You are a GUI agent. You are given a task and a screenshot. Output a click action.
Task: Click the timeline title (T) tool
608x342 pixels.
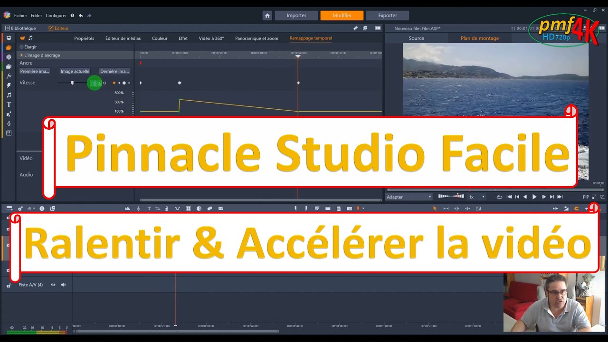click(149, 209)
